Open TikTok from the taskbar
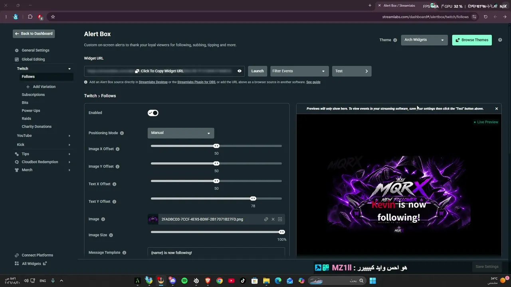The image size is (511, 287). [243, 281]
